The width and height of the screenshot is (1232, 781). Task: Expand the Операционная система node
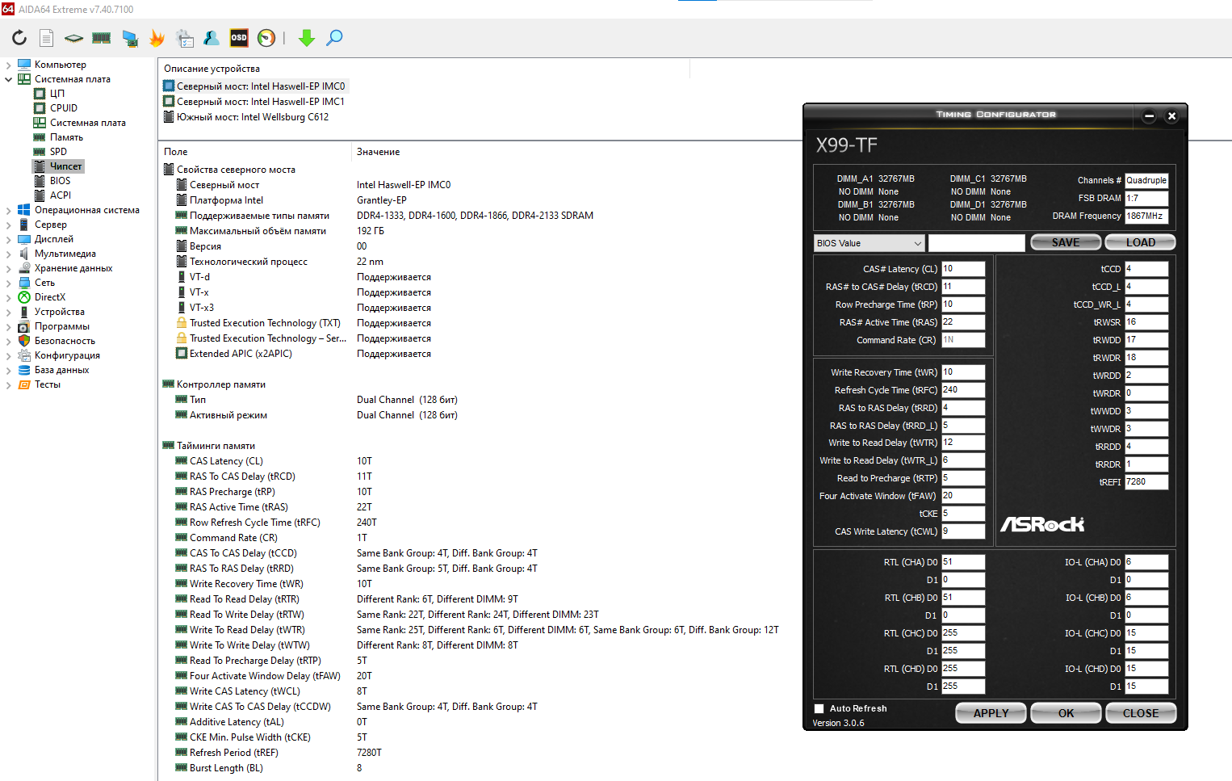click(x=8, y=210)
